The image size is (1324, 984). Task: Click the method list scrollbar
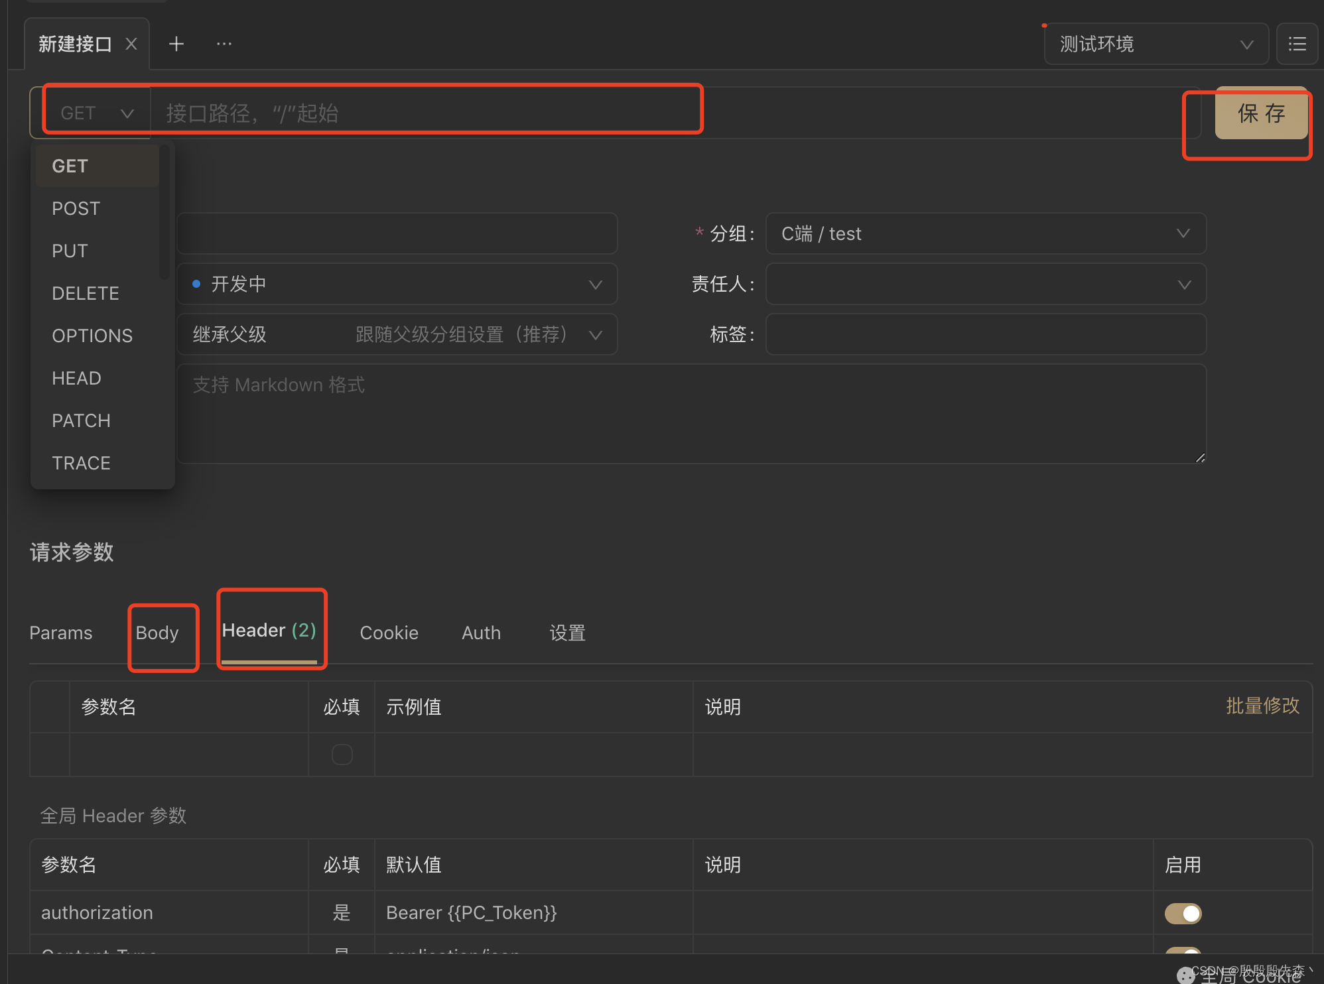[164, 212]
